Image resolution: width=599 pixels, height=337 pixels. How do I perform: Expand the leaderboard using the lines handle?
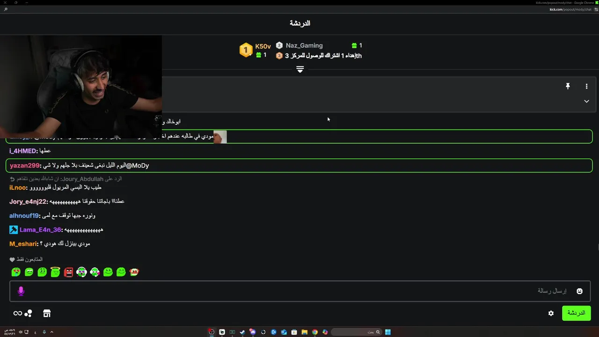[x=300, y=69]
